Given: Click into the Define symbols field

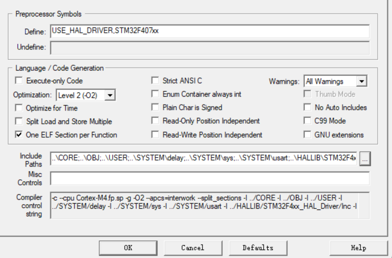Looking at the screenshot, I should click(x=209, y=31).
